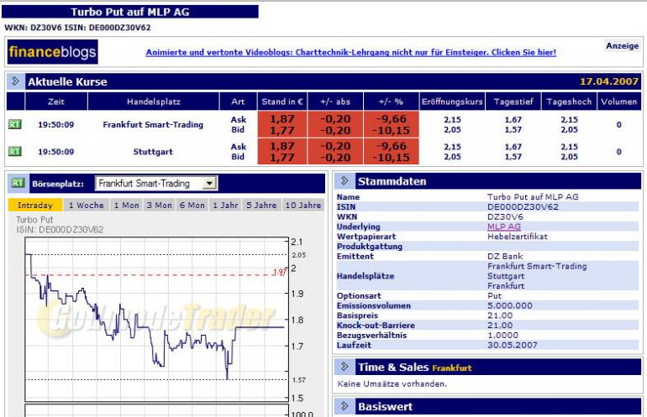Click the arrow icon beside Stammdaten
647x417 pixels.
coord(345,181)
